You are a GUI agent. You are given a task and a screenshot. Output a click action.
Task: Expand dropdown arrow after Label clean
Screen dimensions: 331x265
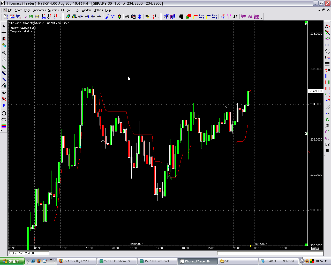point(261,18)
